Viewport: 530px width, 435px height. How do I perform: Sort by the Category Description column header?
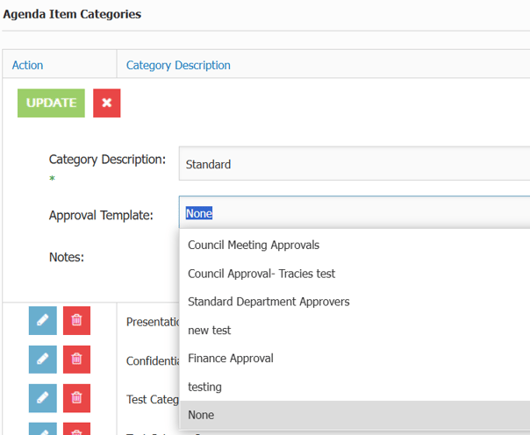click(x=178, y=65)
